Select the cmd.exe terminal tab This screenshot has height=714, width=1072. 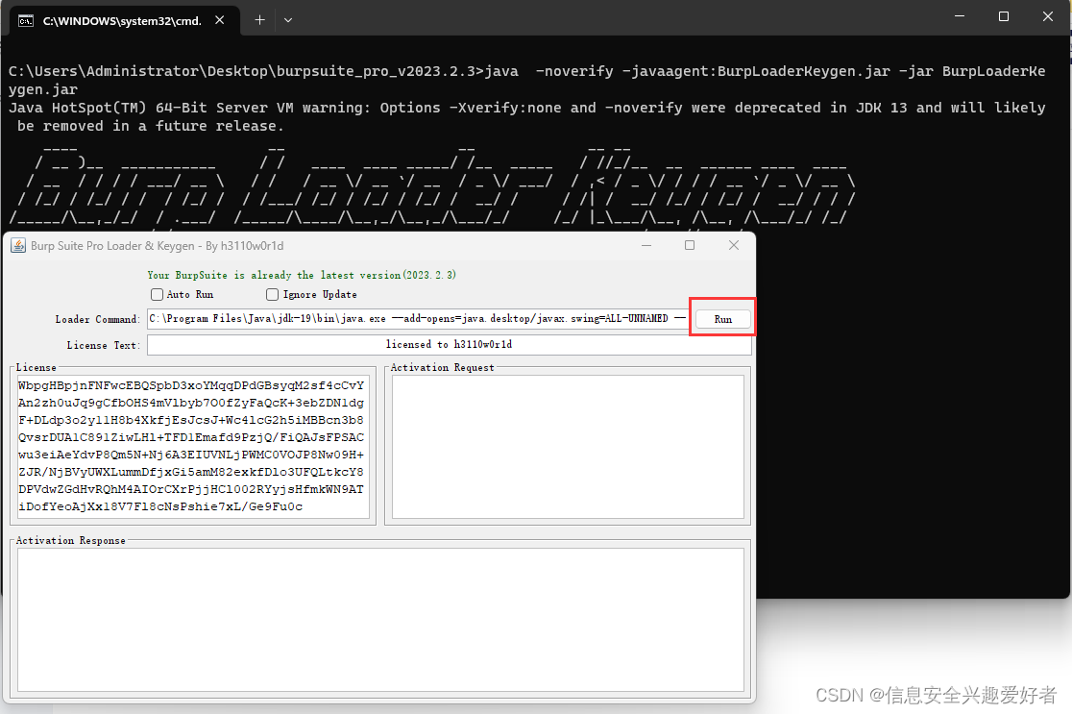(x=123, y=20)
